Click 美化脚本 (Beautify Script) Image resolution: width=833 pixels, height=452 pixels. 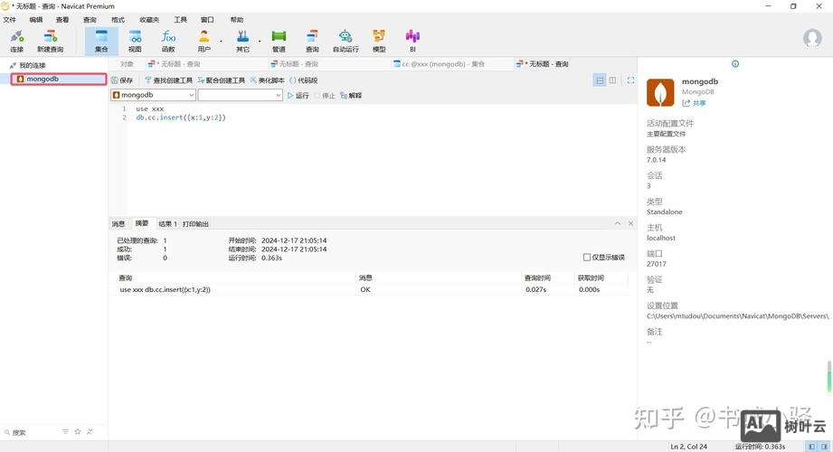[x=267, y=80]
